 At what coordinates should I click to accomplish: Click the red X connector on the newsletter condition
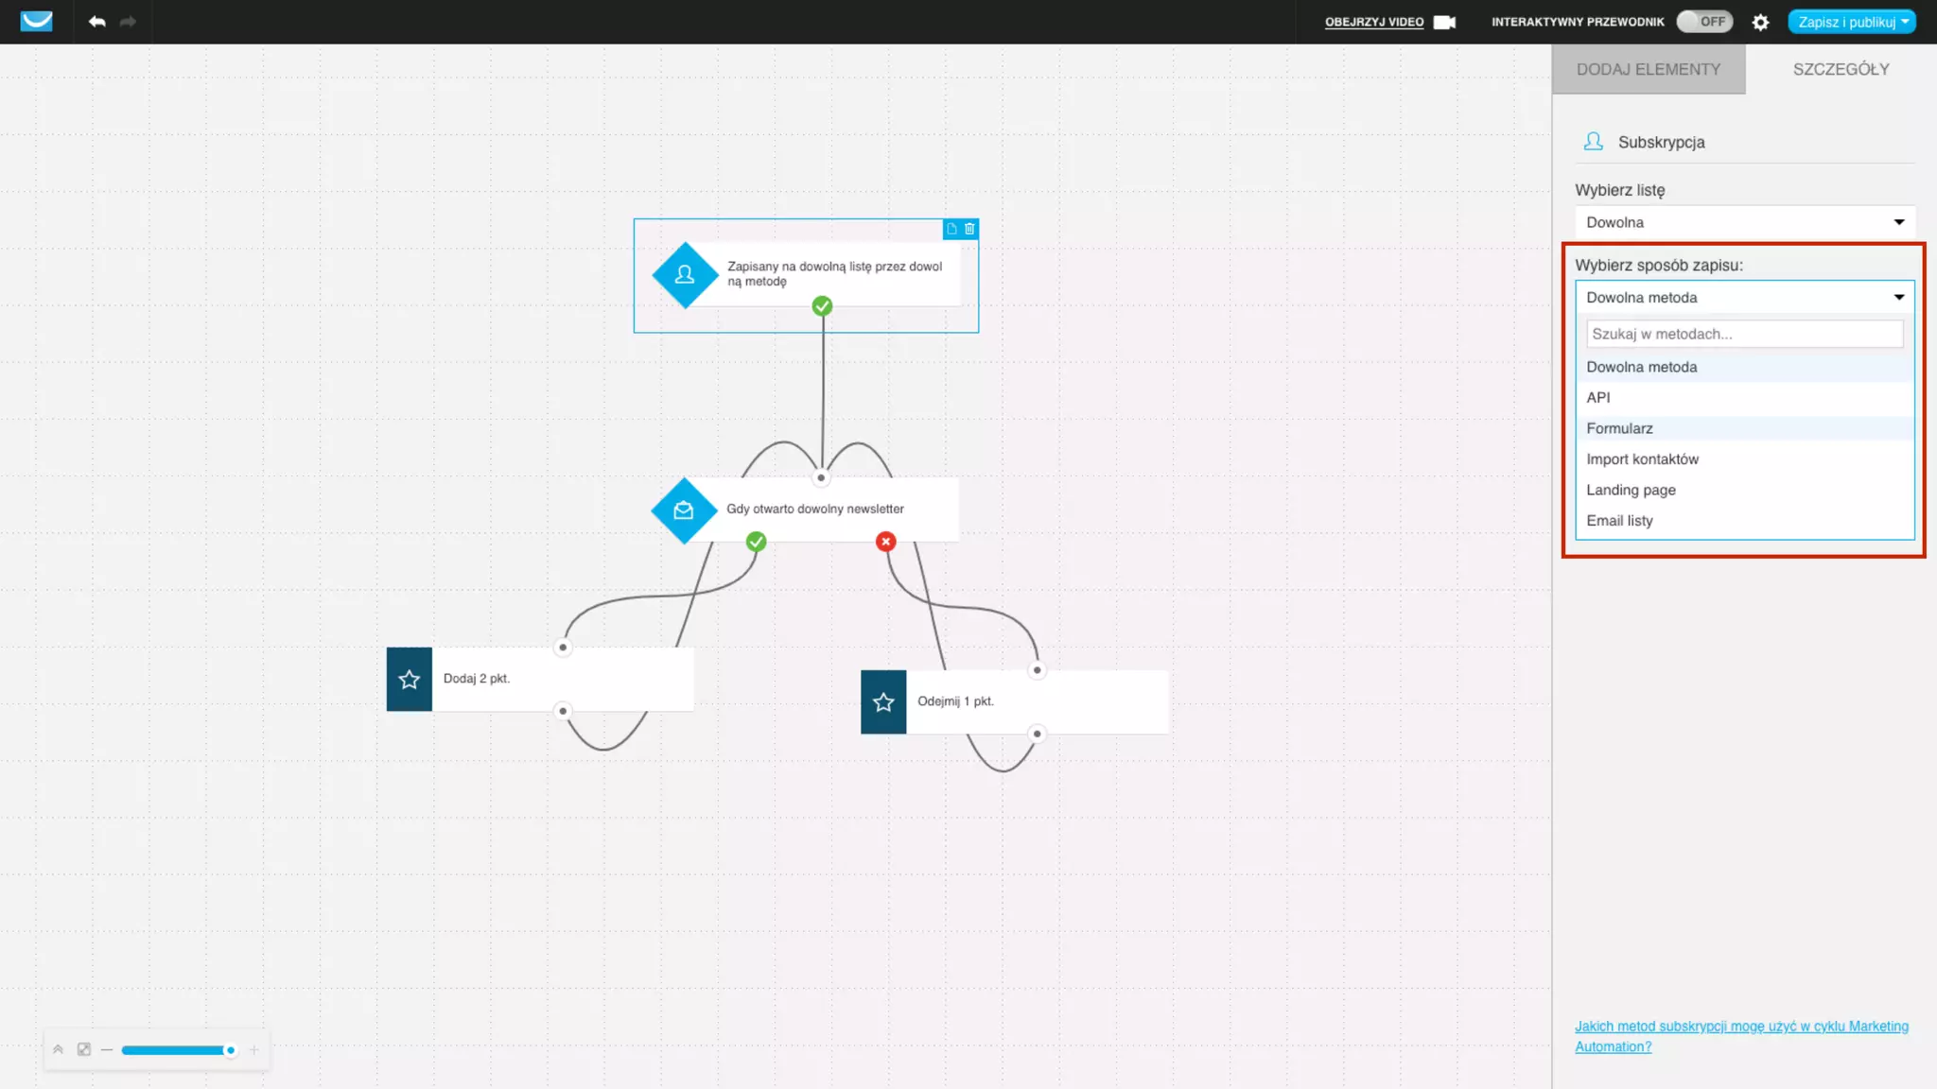tap(885, 542)
